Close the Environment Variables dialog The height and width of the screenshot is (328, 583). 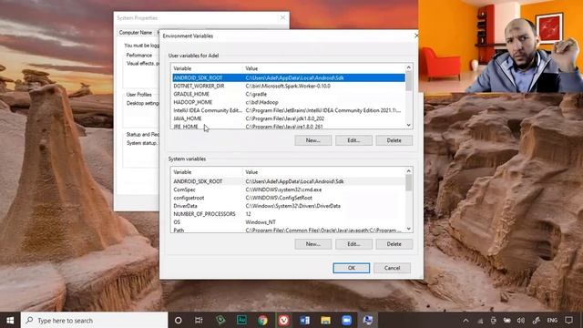coord(416,36)
